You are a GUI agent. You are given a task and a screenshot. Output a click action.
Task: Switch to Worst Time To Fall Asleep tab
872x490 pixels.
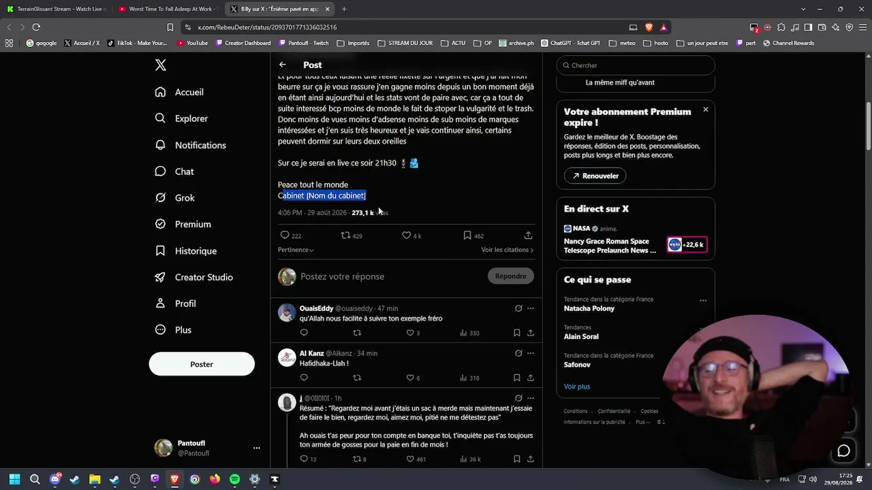[166, 9]
